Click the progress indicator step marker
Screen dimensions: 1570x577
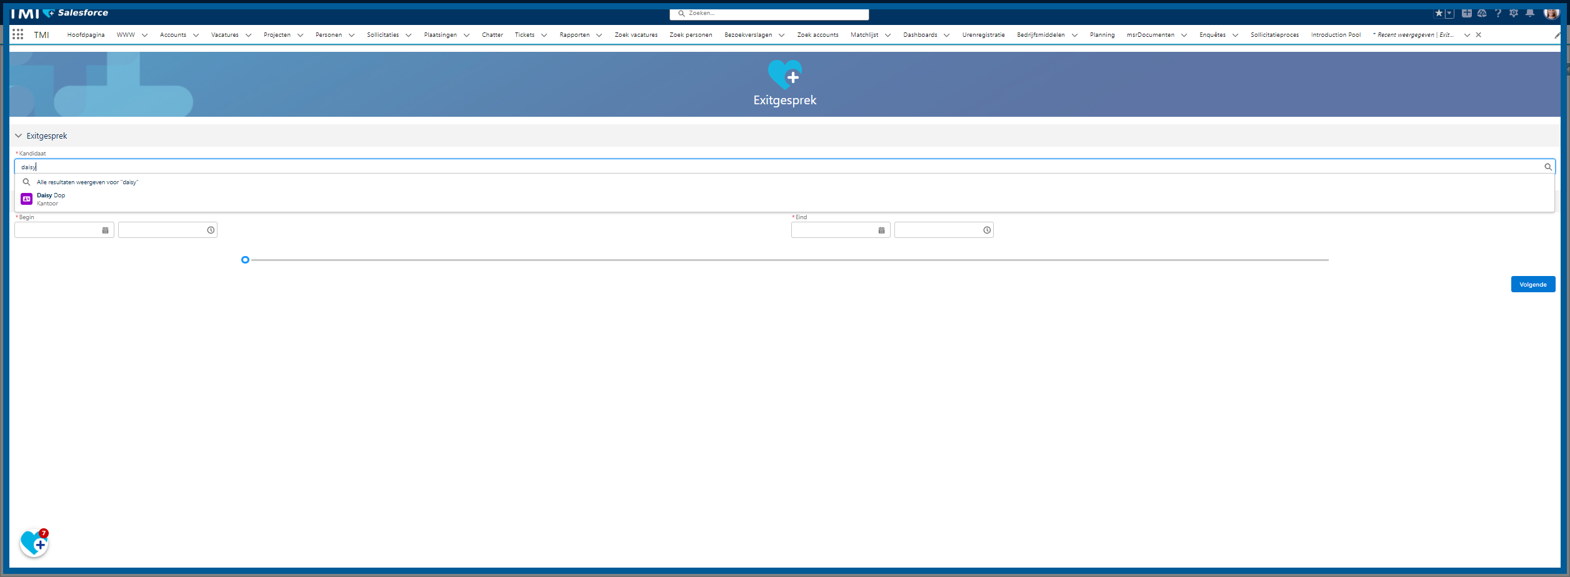(245, 260)
